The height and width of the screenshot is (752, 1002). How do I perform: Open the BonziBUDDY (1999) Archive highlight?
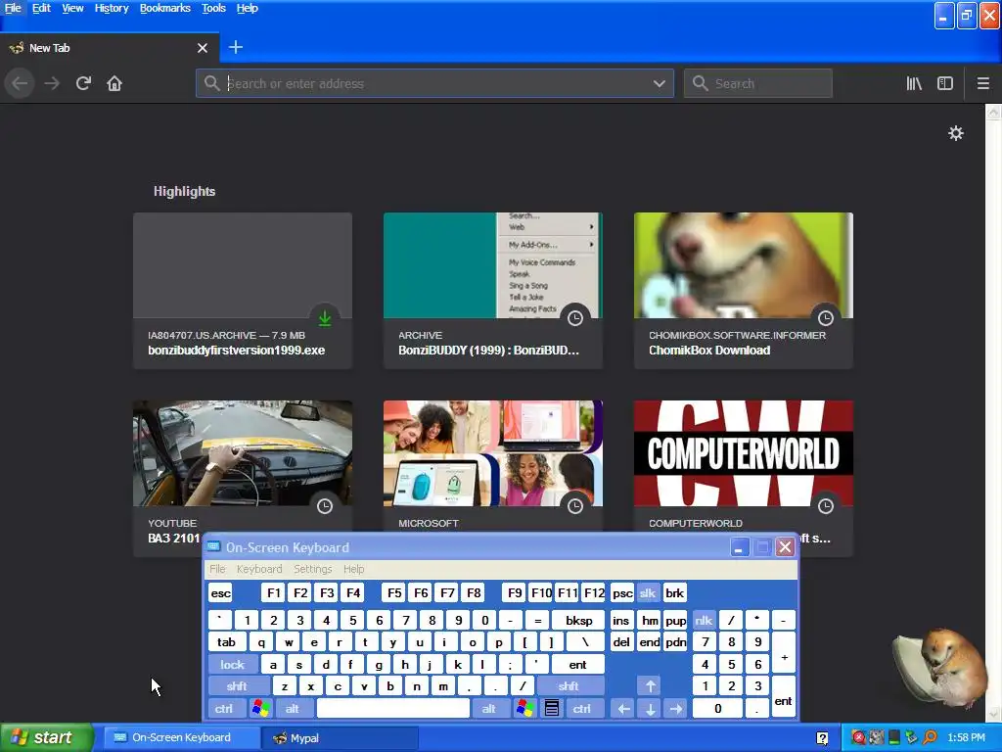[493, 291]
